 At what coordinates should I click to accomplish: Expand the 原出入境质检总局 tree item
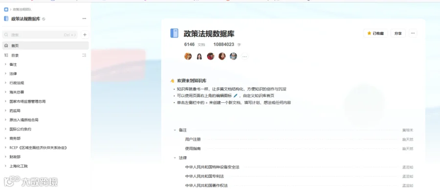click(x=5, y=120)
